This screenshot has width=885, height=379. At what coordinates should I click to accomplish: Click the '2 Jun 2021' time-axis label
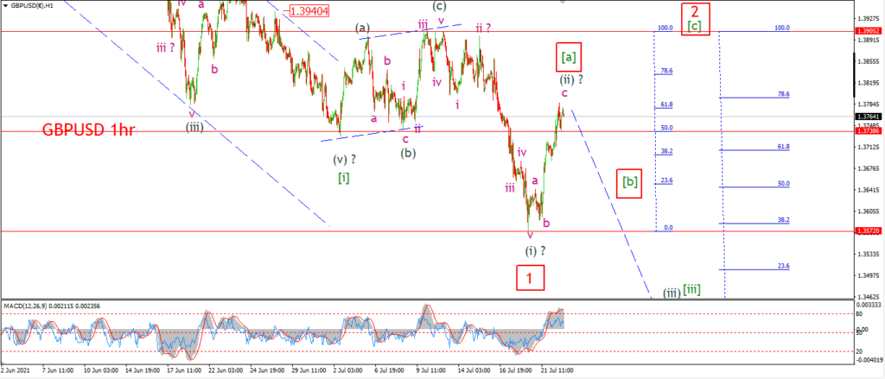(x=16, y=370)
